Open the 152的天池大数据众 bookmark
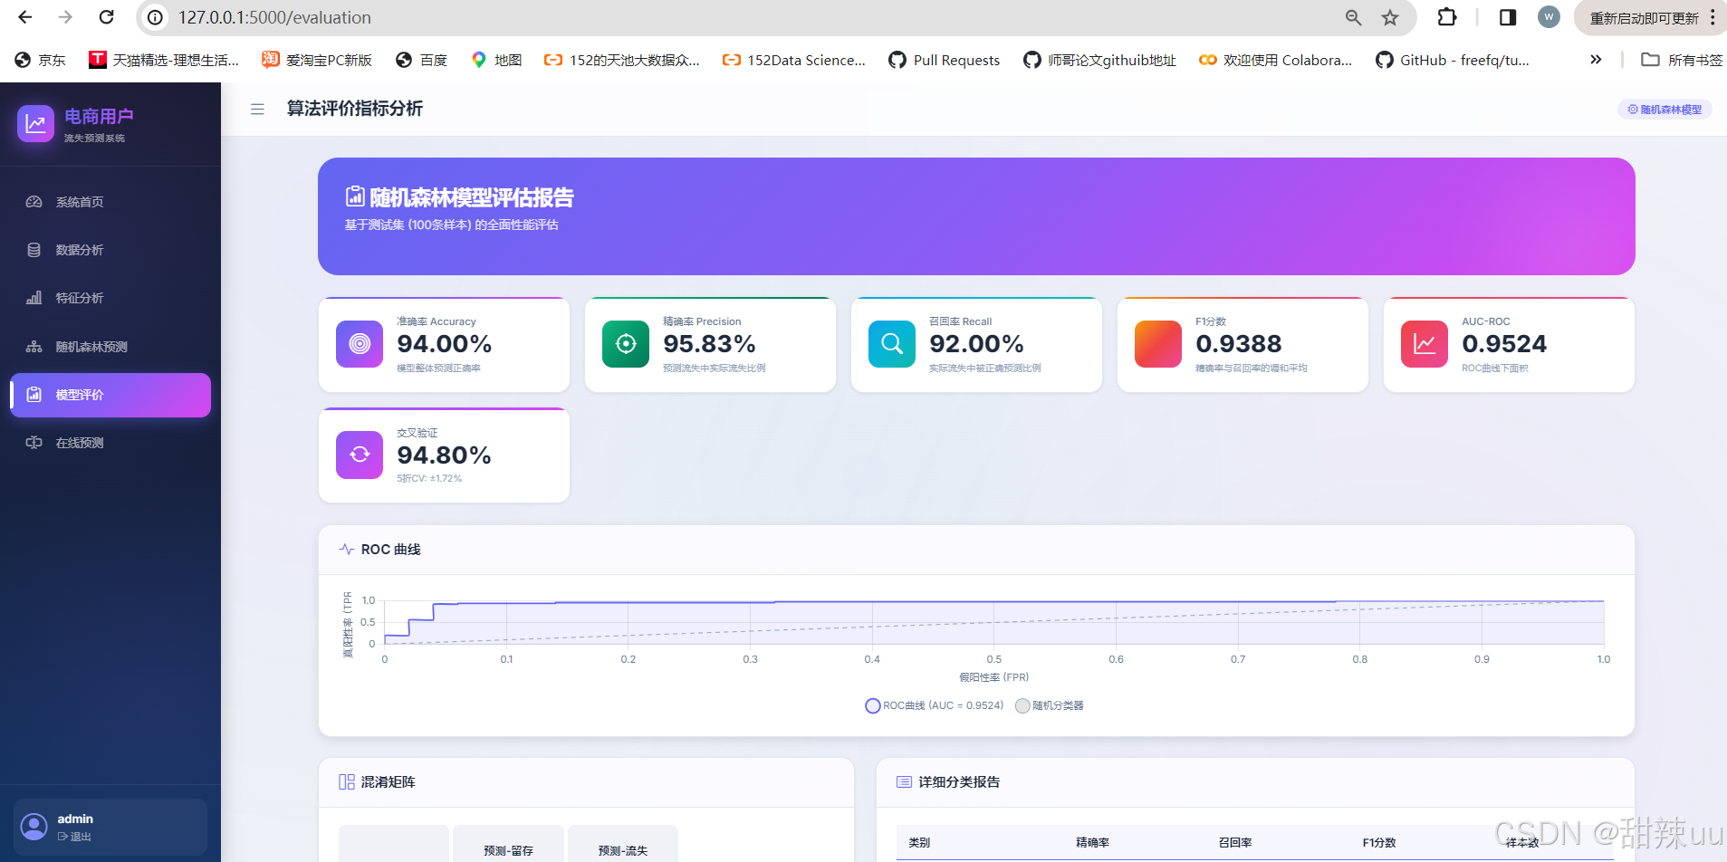 622,60
